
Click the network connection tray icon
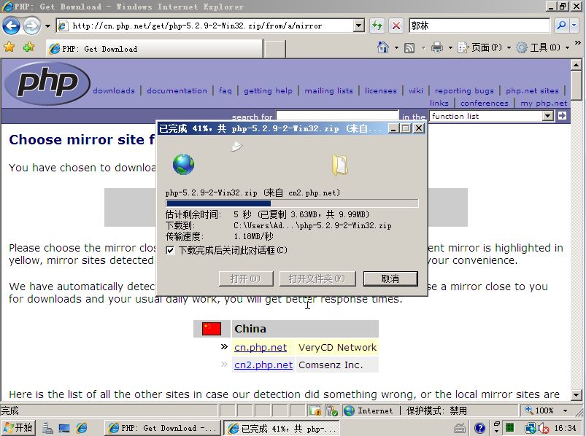point(531,428)
